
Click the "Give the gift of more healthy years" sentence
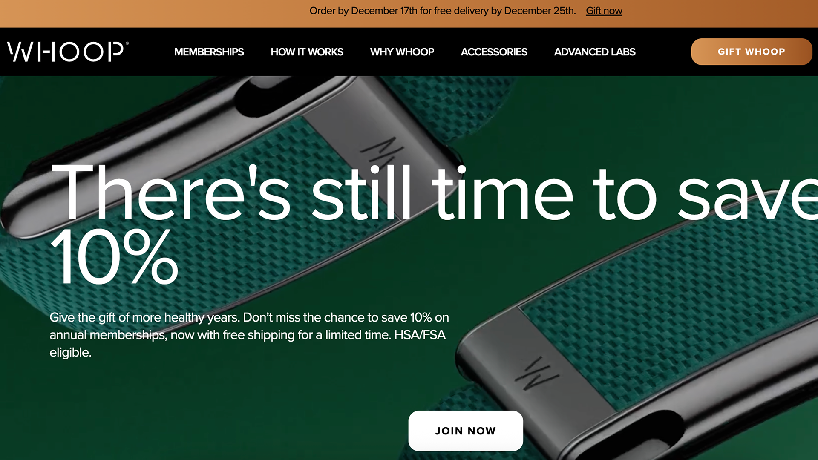coord(144,317)
